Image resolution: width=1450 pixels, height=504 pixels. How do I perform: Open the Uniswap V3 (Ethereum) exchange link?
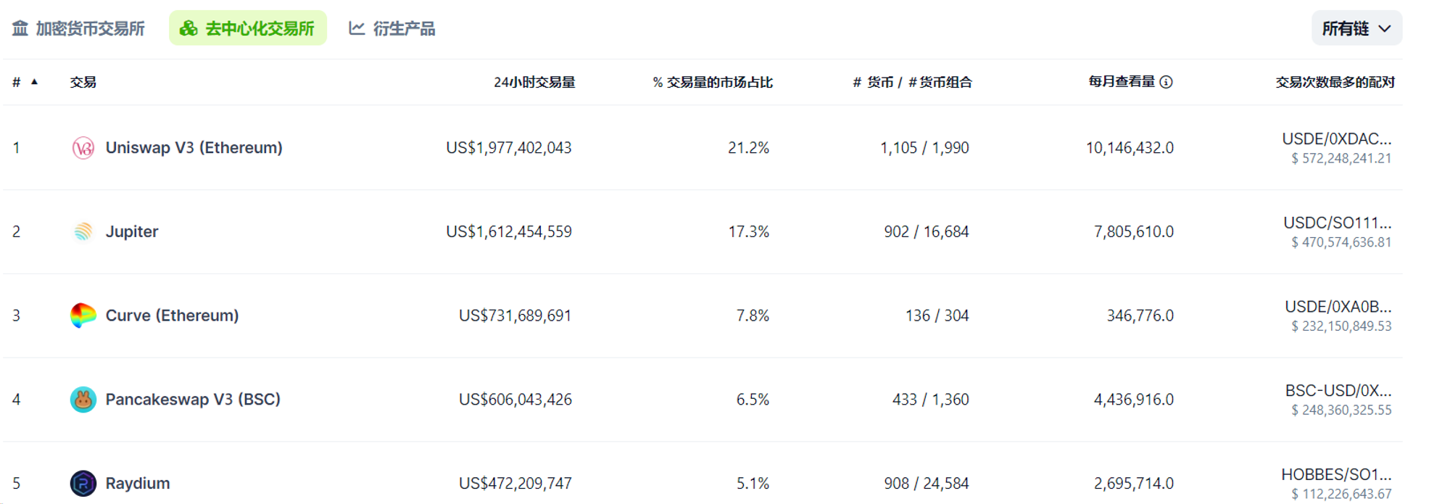194,148
